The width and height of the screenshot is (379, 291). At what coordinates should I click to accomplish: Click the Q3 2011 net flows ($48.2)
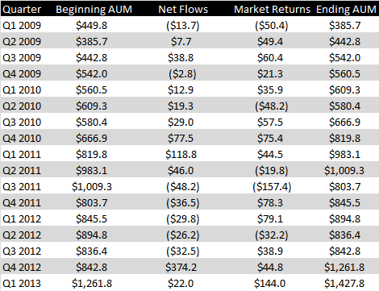pos(183,187)
